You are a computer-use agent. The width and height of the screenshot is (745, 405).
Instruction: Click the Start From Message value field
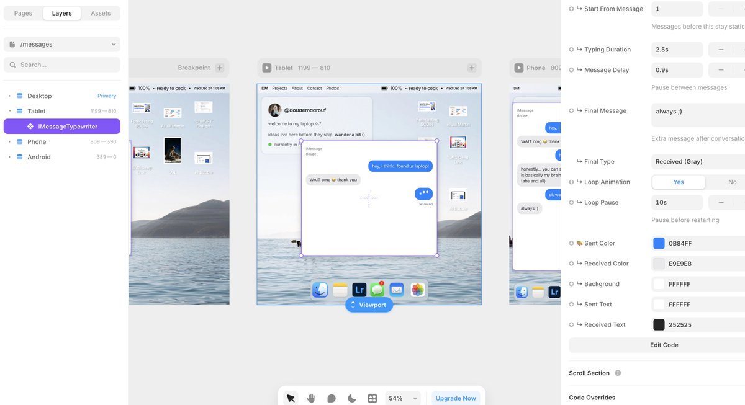[677, 9]
